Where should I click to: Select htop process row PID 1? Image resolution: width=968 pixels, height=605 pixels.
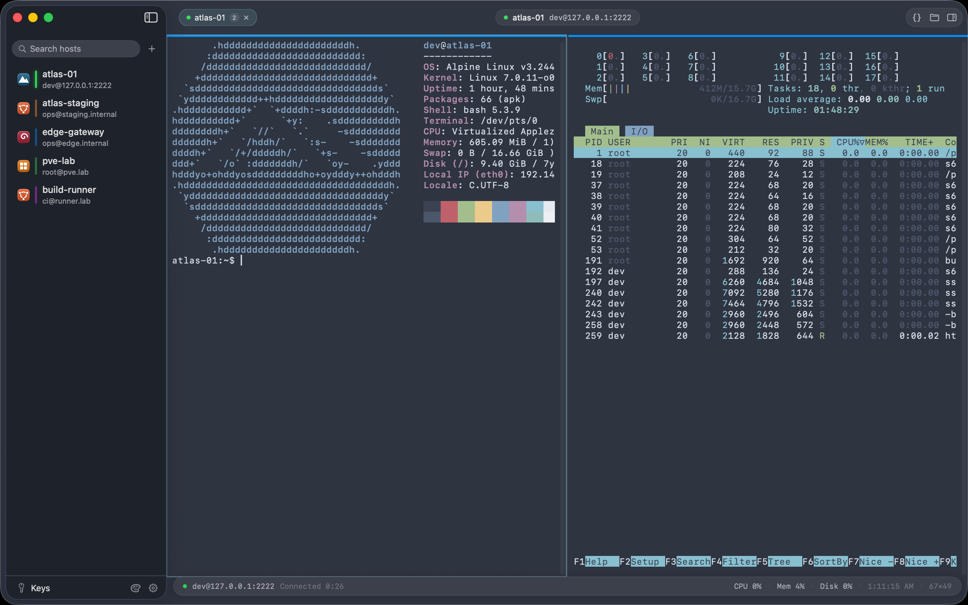click(x=765, y=153)
